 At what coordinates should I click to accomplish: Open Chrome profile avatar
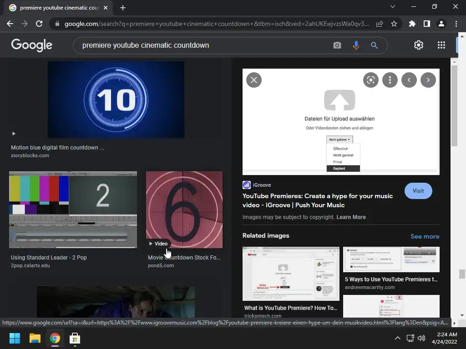coord(441,24)
